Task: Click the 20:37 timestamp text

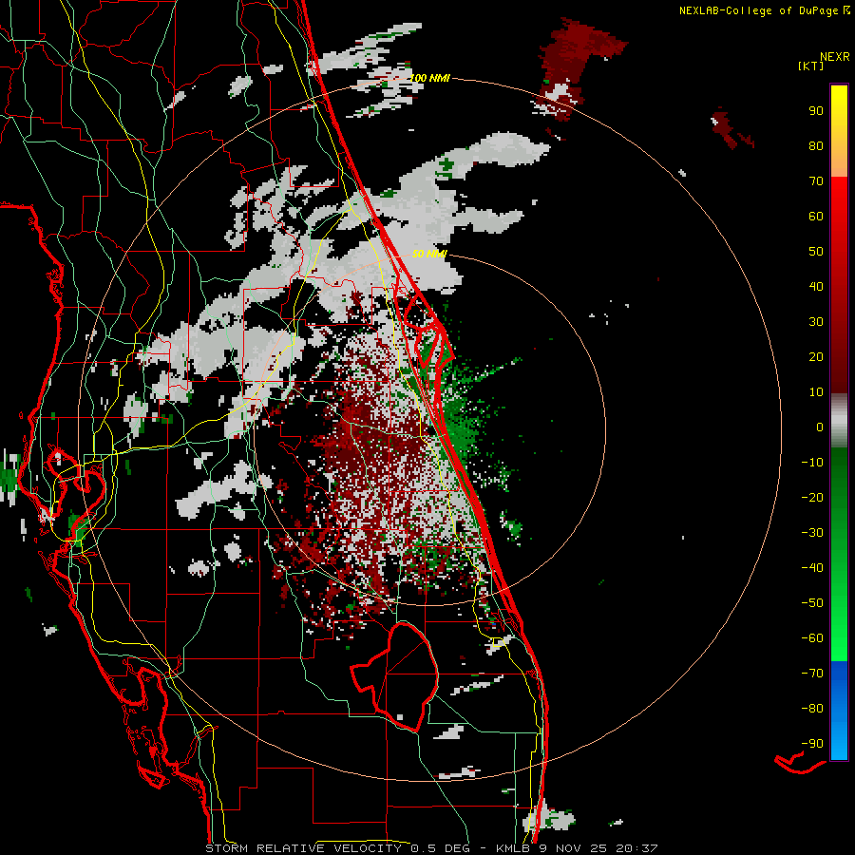Action: click(x=636, y=848)
